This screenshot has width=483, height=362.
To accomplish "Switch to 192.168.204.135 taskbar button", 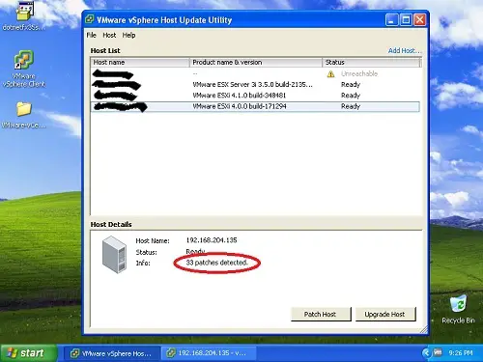I will [209, 353].
